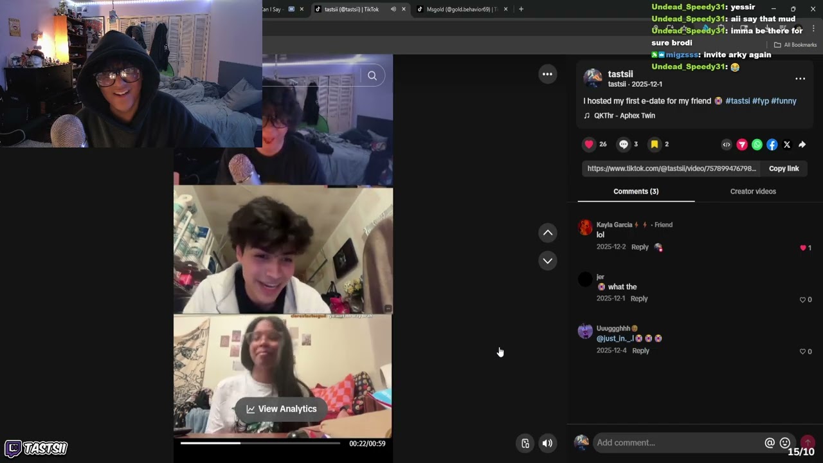Screen dimensions: 823x463
Task: Reply to Kayla Garcia's comment
Action: pyautogui.click(x=640, y=247)
